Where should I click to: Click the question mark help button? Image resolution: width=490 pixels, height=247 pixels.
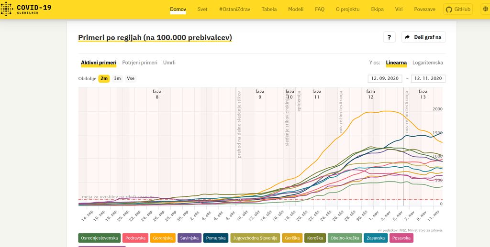coord(389,37)
